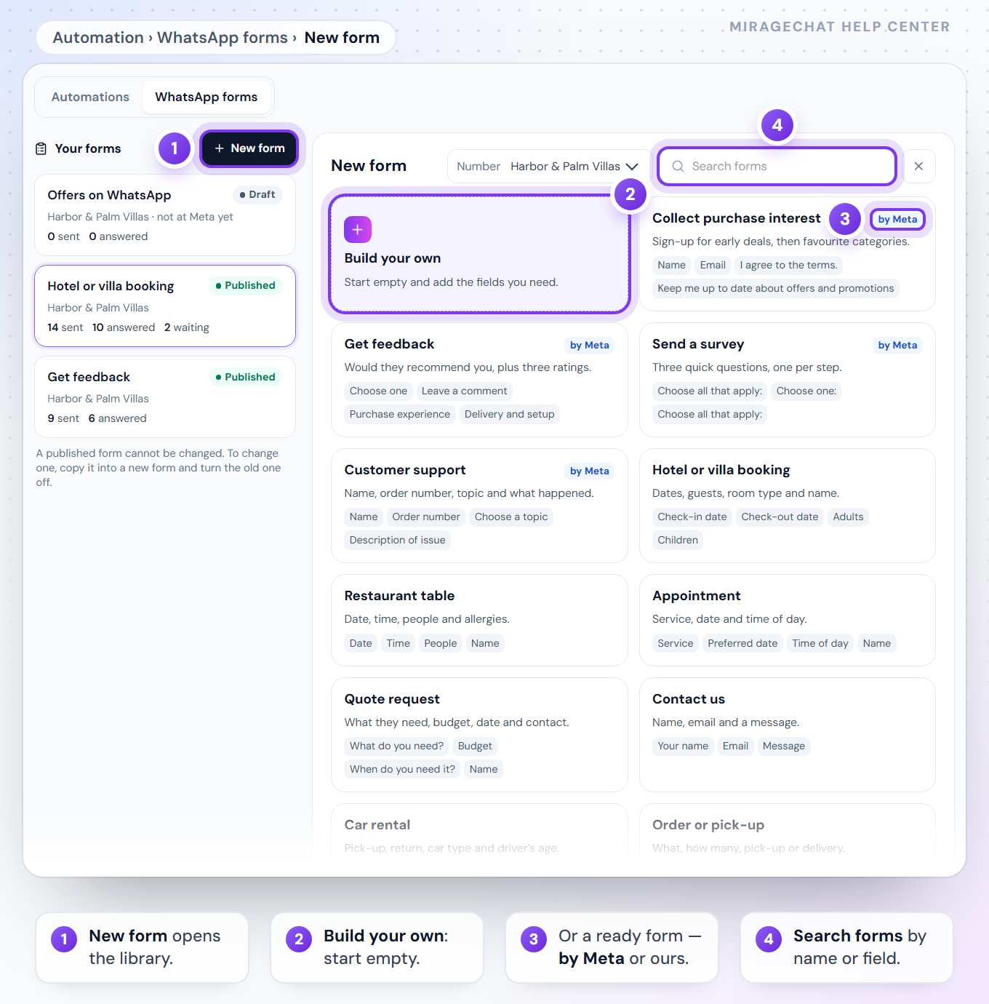Pick the Quote request template

[x=479, y=735]
